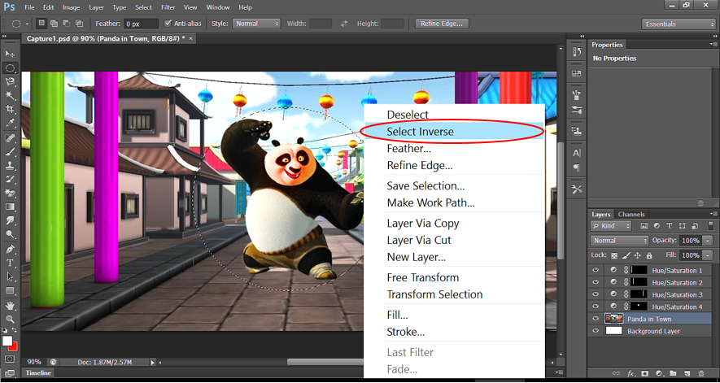Select the Eyedropper tool
The width and height of the screenshot is (720, 383).
pyautogui.click(x=10, y=123)
